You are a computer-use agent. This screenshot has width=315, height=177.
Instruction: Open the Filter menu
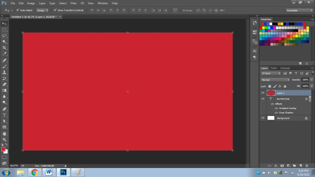(x=73, y=3)
